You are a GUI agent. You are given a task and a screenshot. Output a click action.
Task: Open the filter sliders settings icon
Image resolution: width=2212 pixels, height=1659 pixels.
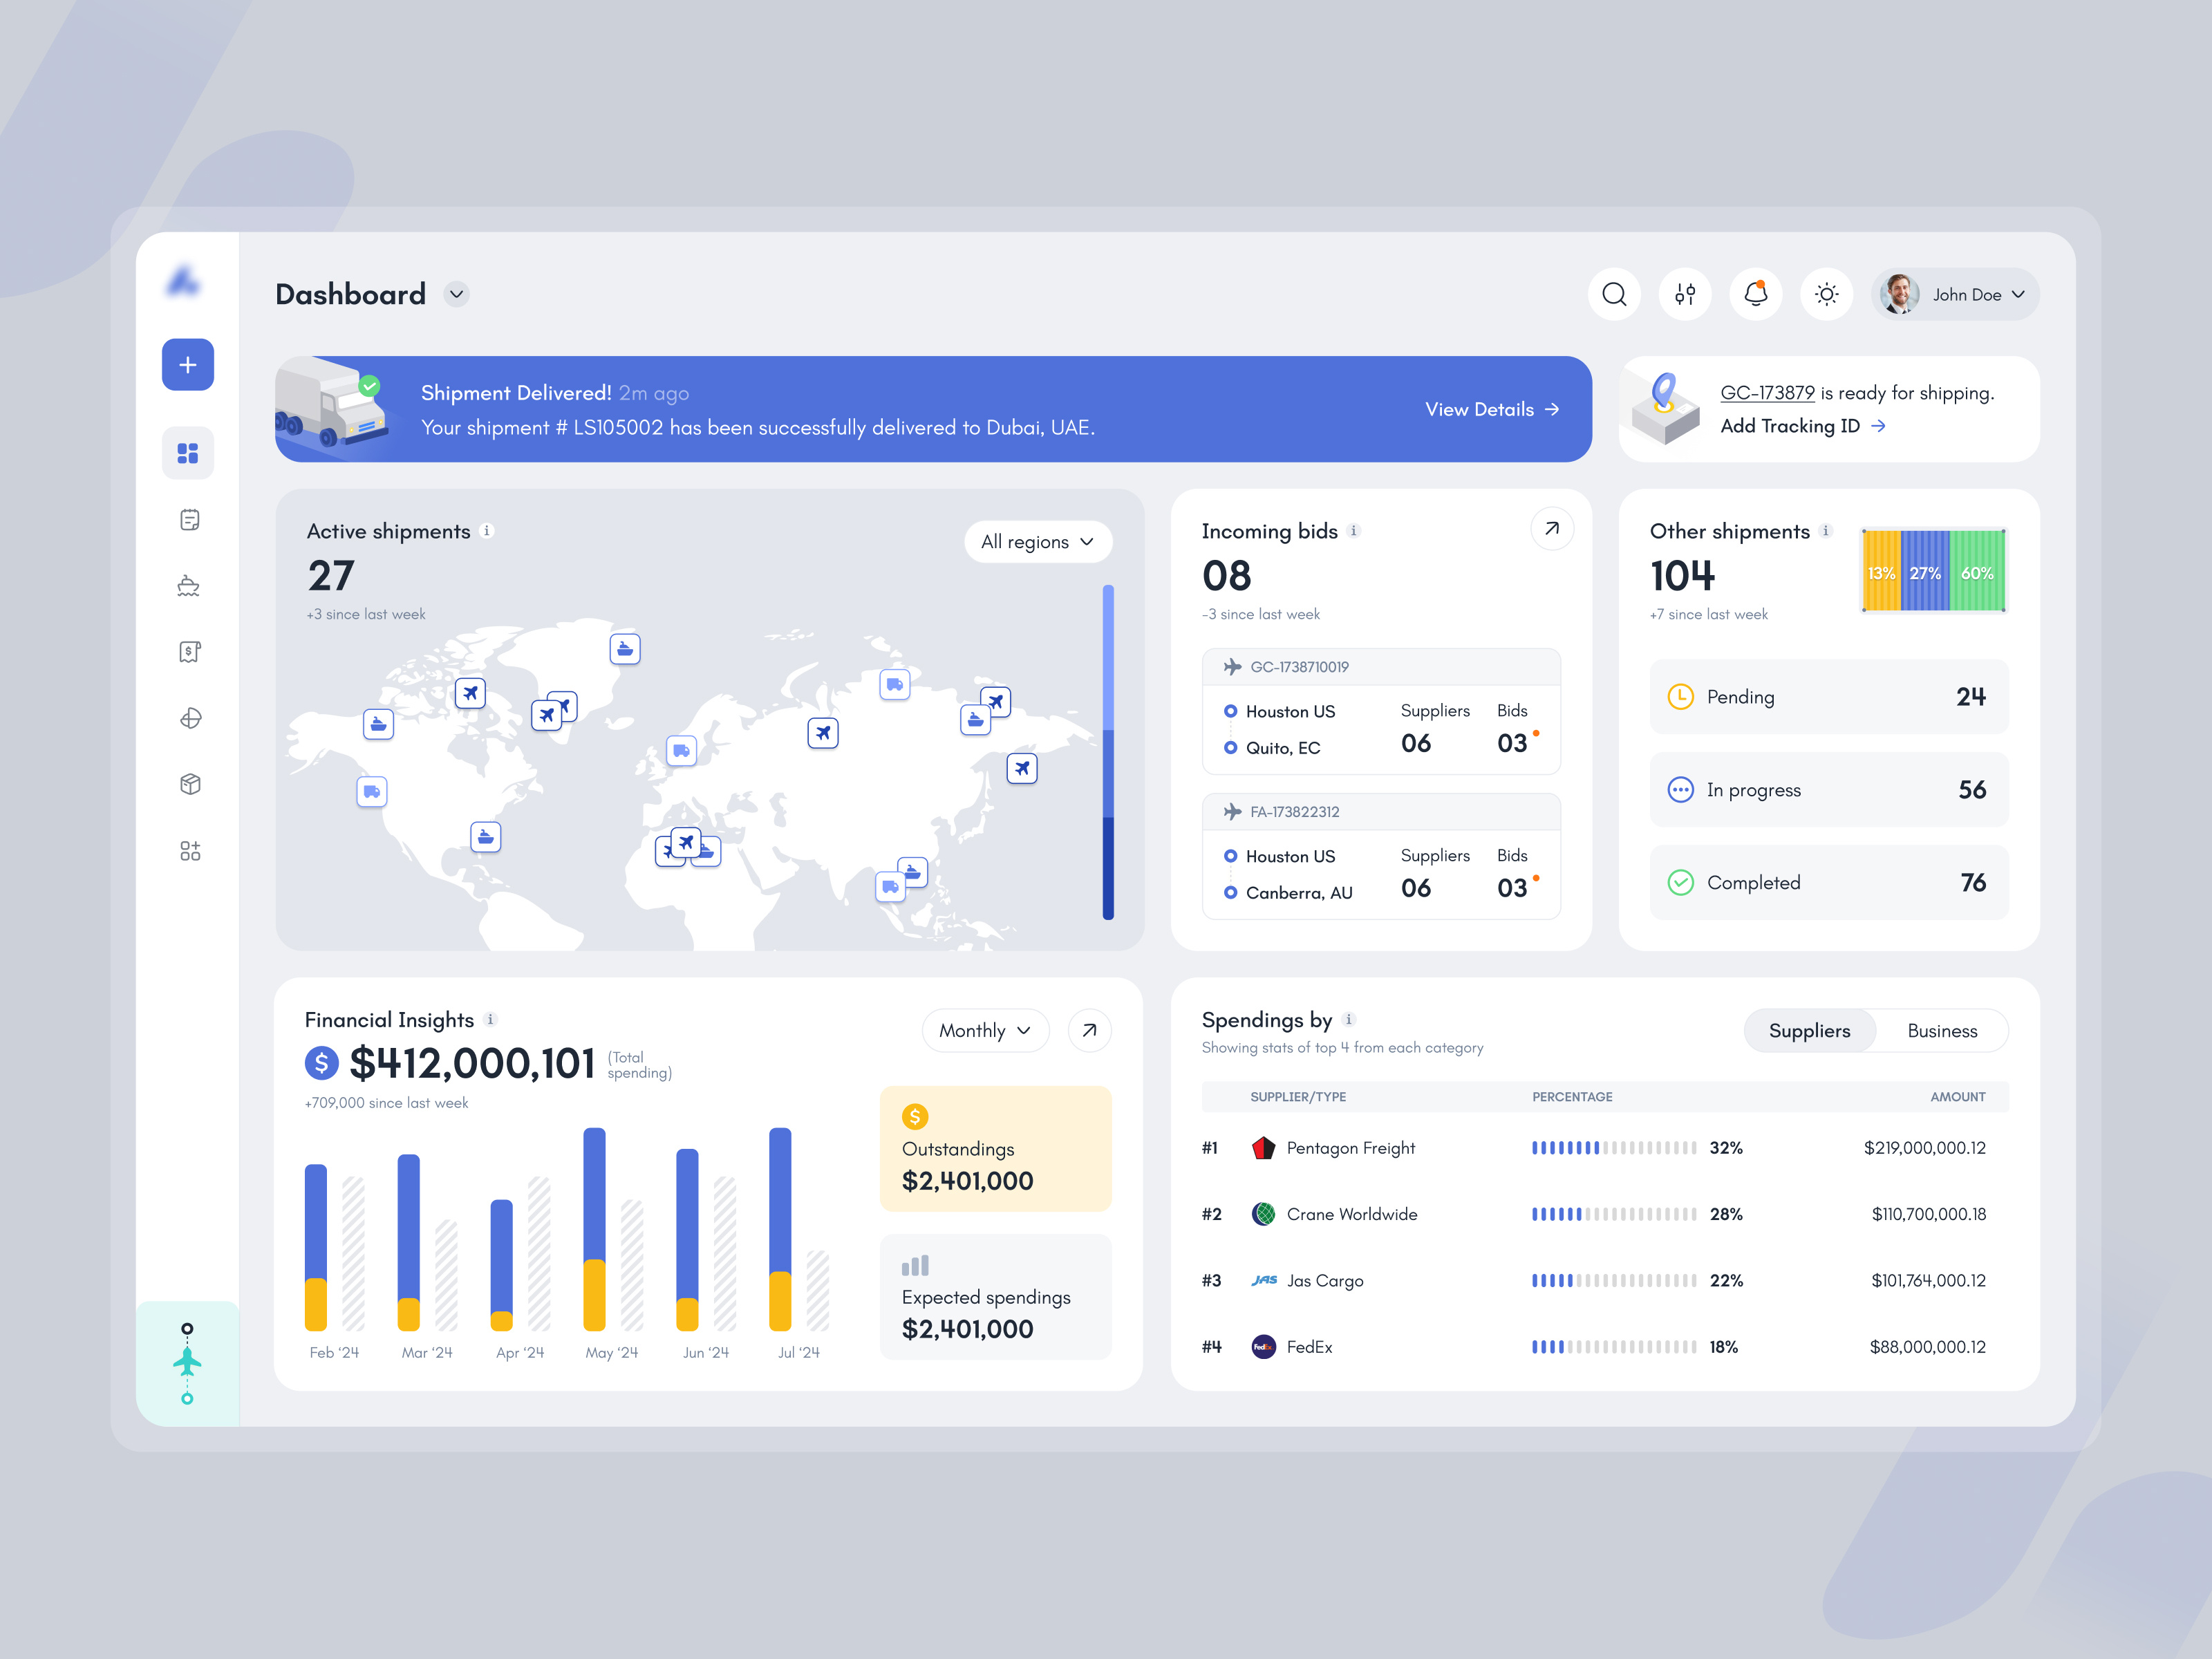click(x=1685, y=294)
